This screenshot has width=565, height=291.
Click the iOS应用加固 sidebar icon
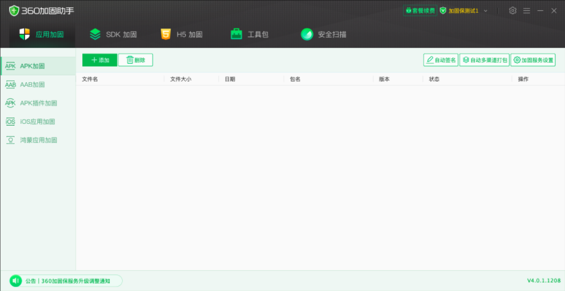10,121
